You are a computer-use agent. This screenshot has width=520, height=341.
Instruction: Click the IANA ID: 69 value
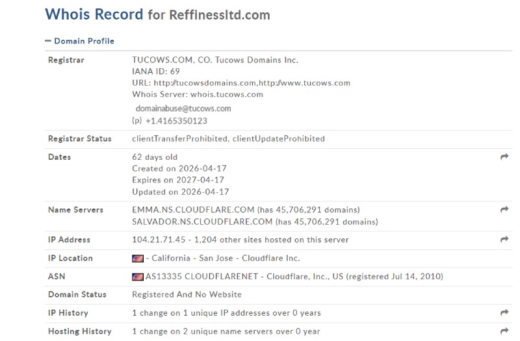coord(156,71)
